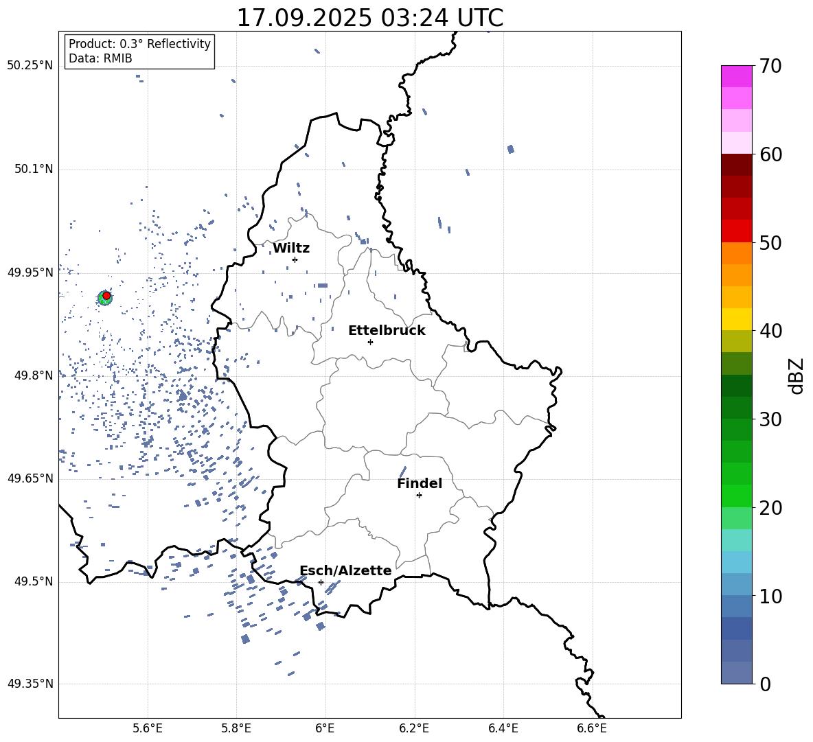813x742 pixels.
Task: Click the 49.35°N latitude label
Action: 30,684
